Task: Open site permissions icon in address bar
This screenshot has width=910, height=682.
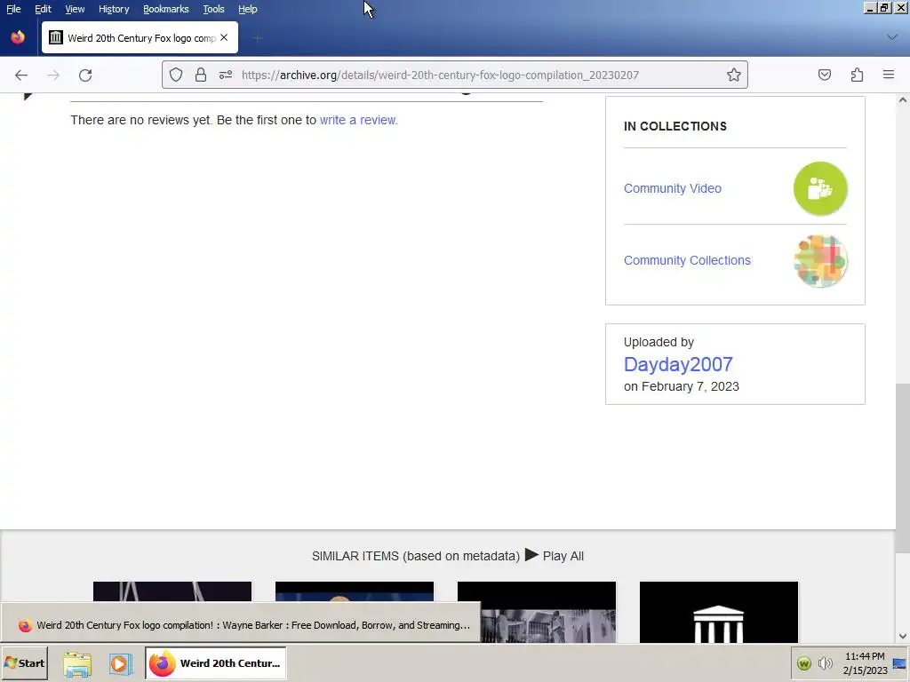Action: coord(226,75)
